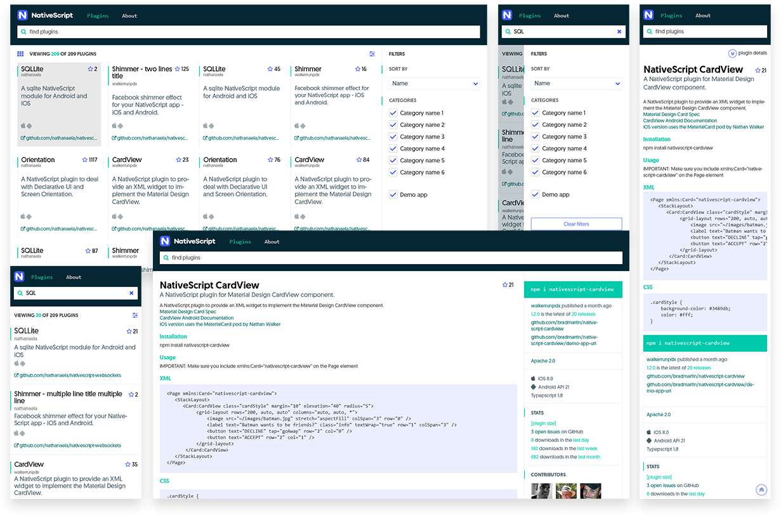Click the N logo in the narrow CardView detail window
This screenshot has width=781, height=516.
point(648,15)
